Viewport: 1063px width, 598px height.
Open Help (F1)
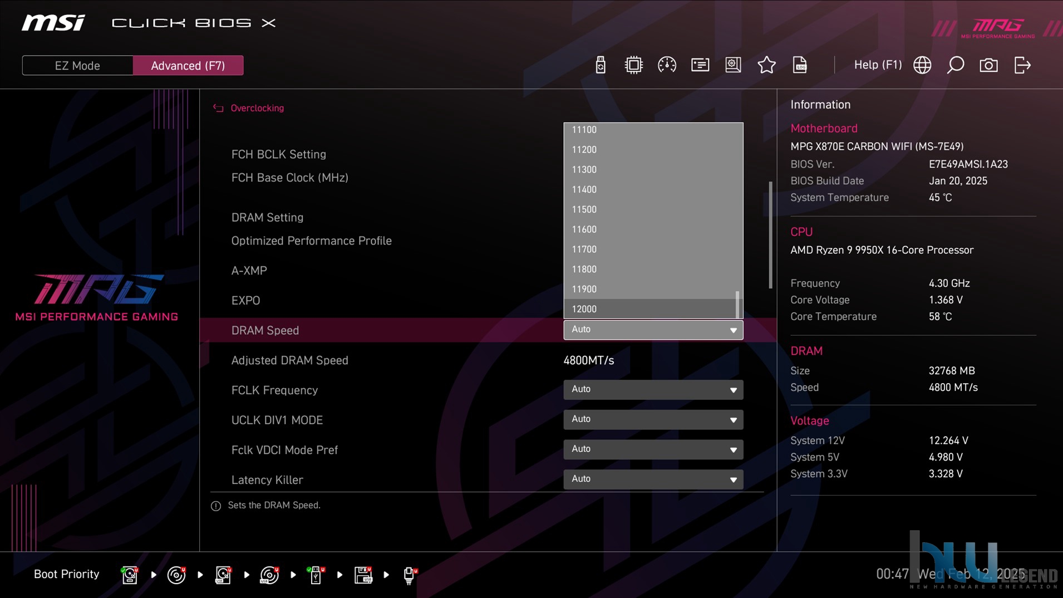pyautogui.click(x=878, y=65)
